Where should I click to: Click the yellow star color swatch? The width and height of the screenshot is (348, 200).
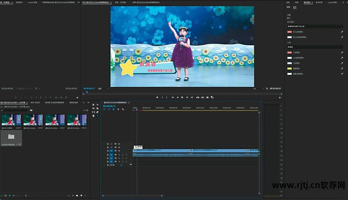coord(289,68)
